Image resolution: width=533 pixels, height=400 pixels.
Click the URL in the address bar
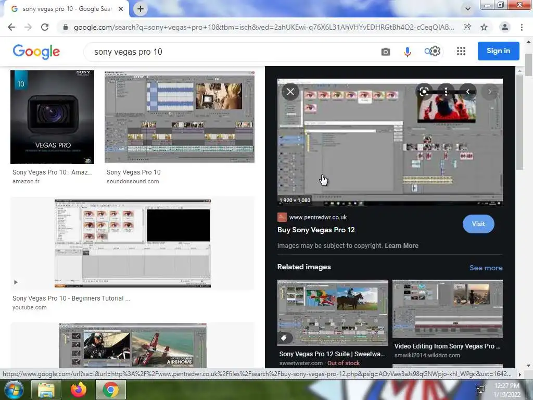point(264,27)
